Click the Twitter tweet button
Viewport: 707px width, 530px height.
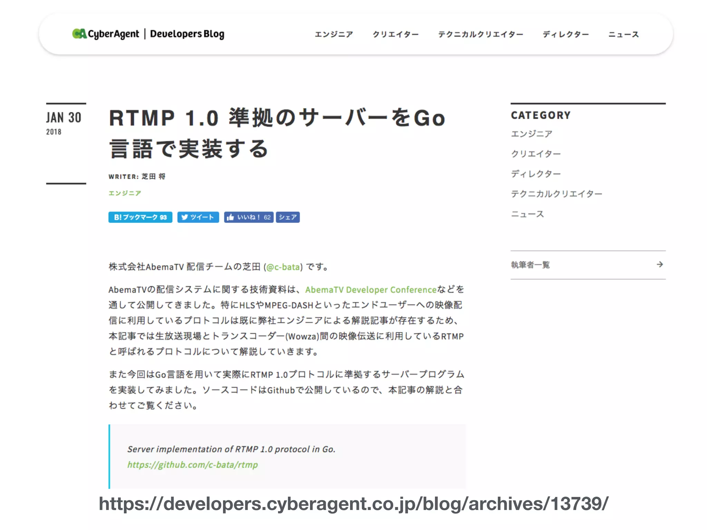coord(198,217)
